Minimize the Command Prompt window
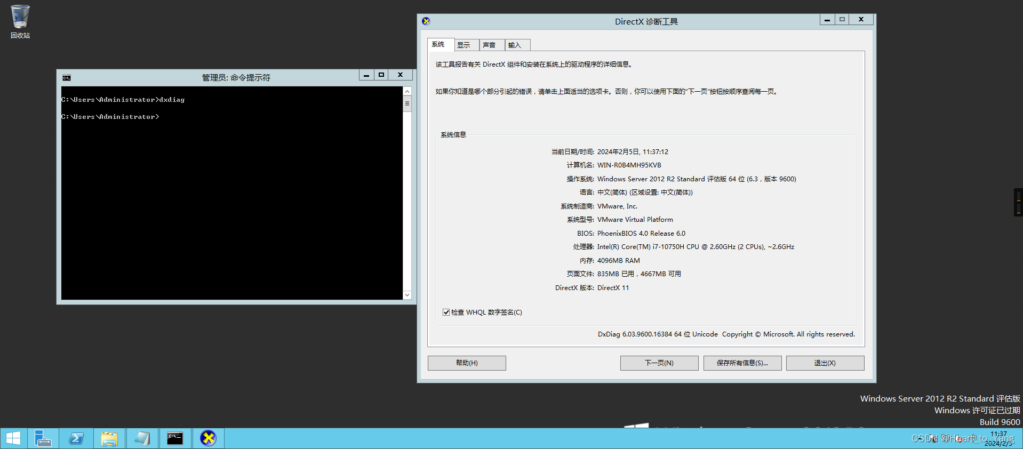This screenshot has height=449, width=1023. tap(366, 75)
